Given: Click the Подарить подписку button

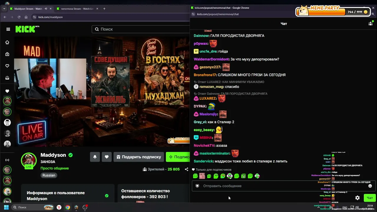Looking at the screenshot, I should coord(139,157).
